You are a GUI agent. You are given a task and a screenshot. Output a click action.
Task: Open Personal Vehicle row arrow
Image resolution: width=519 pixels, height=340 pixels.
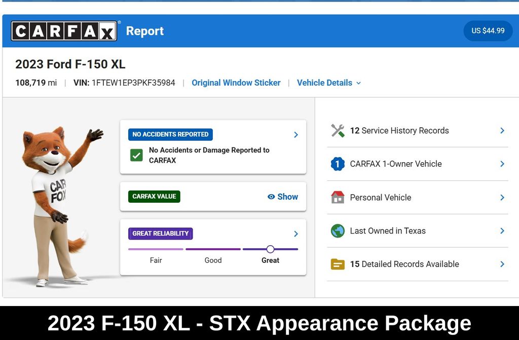[502, 197]
